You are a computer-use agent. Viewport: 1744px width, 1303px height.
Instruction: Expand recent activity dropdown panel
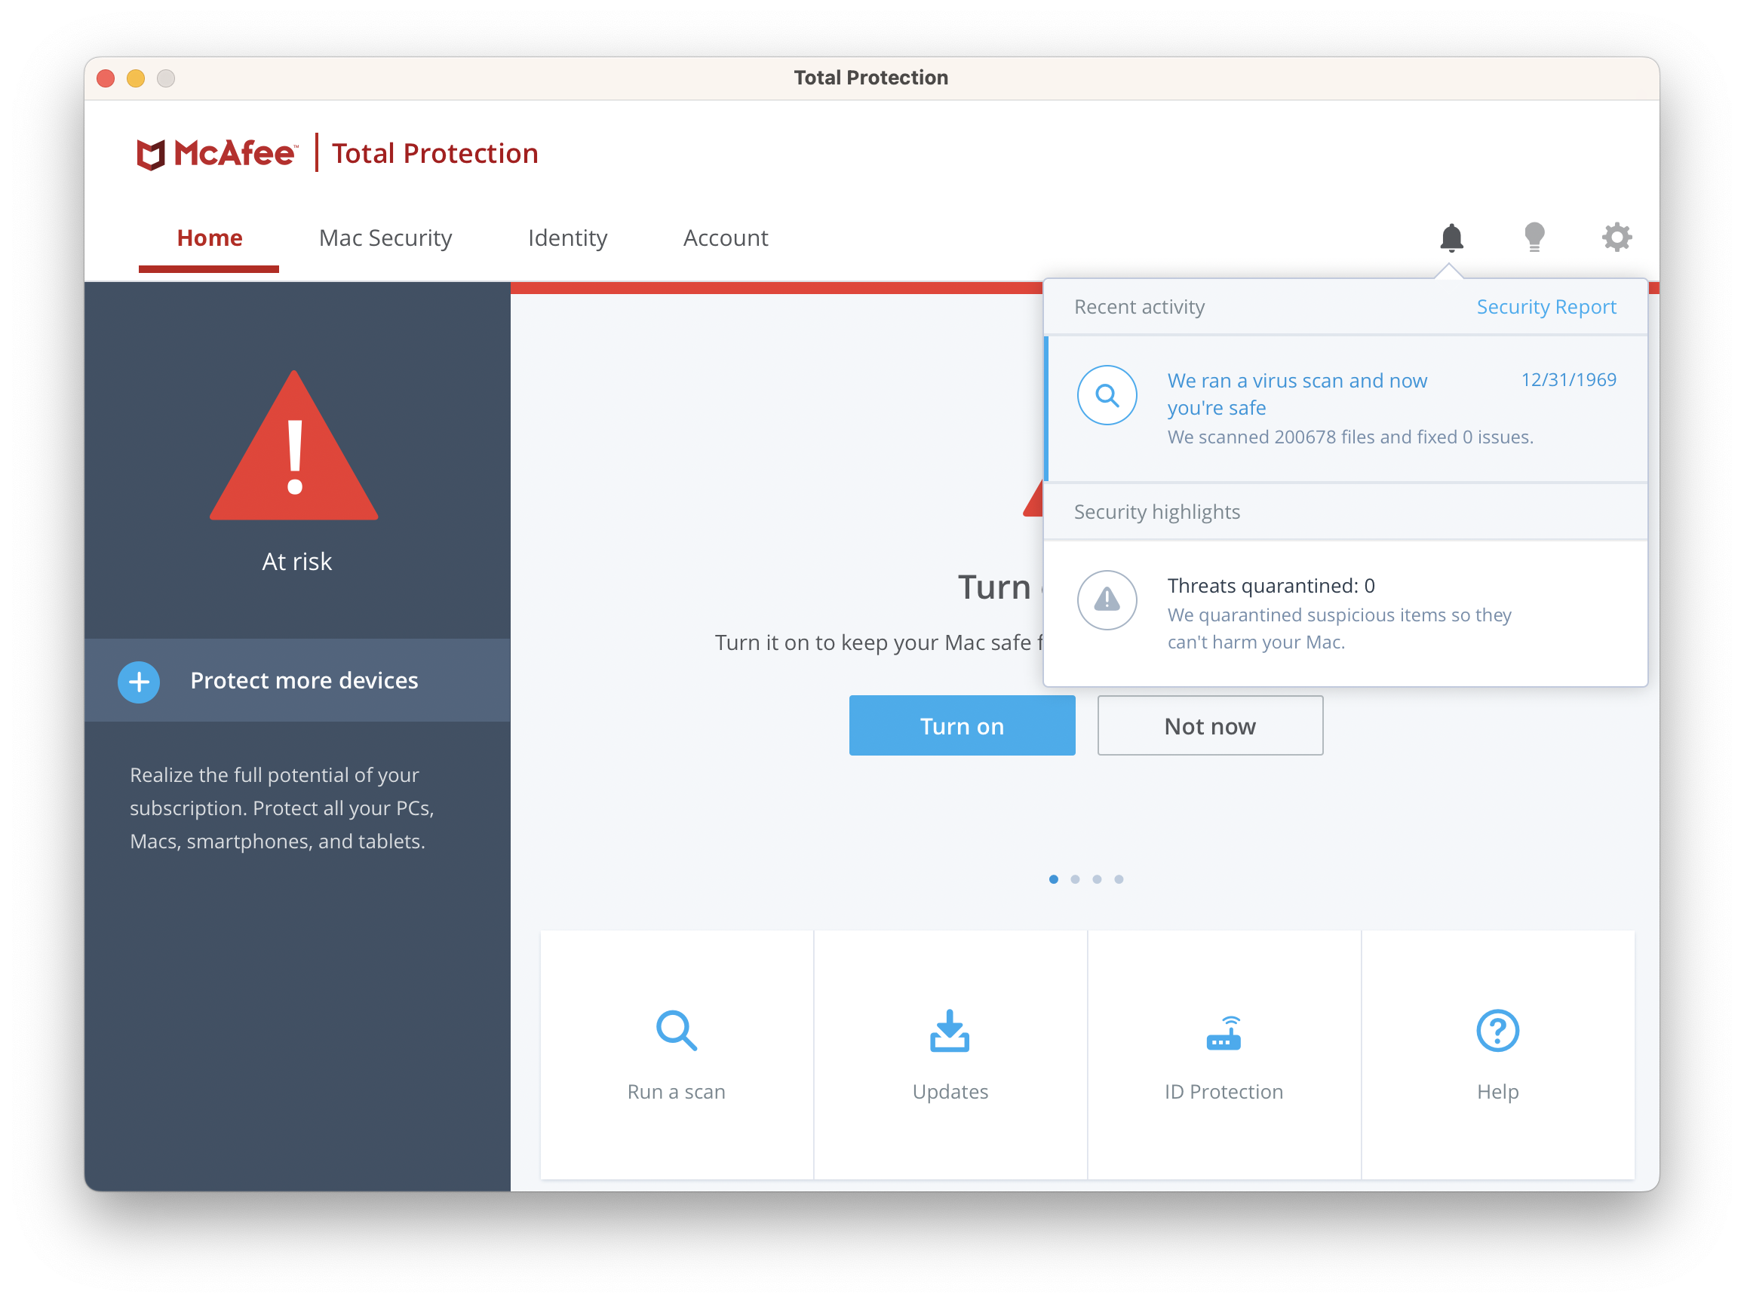tap(1450, 235)
